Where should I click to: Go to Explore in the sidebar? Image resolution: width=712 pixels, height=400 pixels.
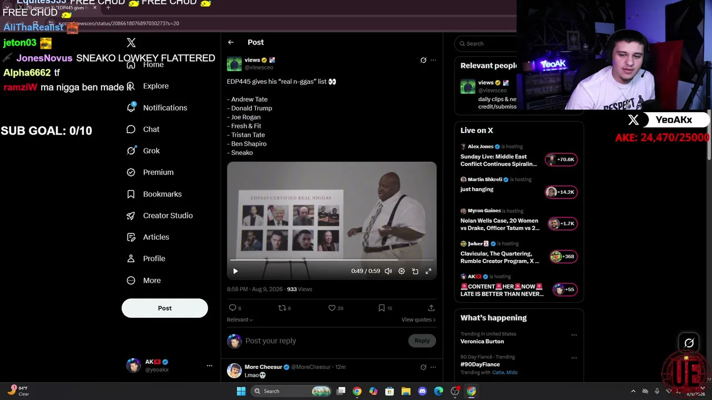click(x=156, y=86)
